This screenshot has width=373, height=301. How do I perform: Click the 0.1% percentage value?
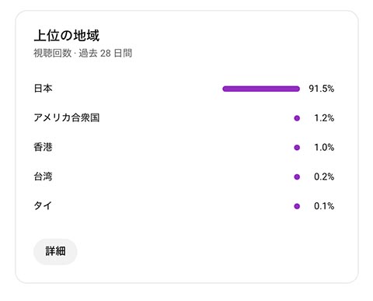point(324,206)
